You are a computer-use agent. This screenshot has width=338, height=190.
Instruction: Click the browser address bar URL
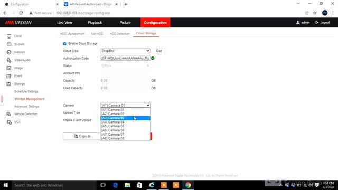click(83, 13)
